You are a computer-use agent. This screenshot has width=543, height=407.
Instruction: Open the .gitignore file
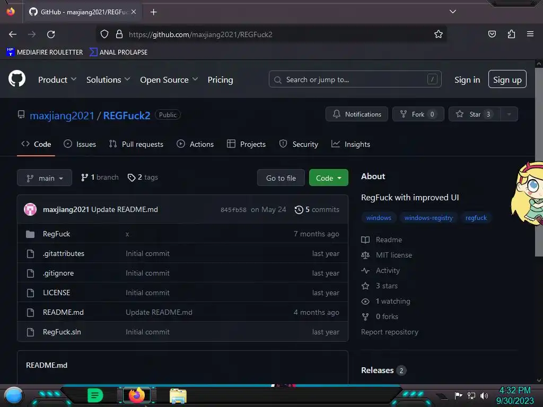58,273
